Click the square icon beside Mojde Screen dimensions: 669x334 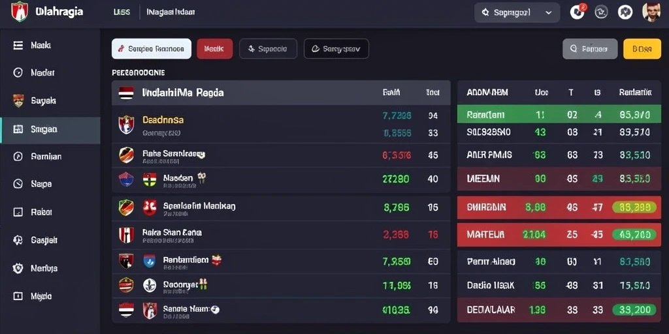18,296
